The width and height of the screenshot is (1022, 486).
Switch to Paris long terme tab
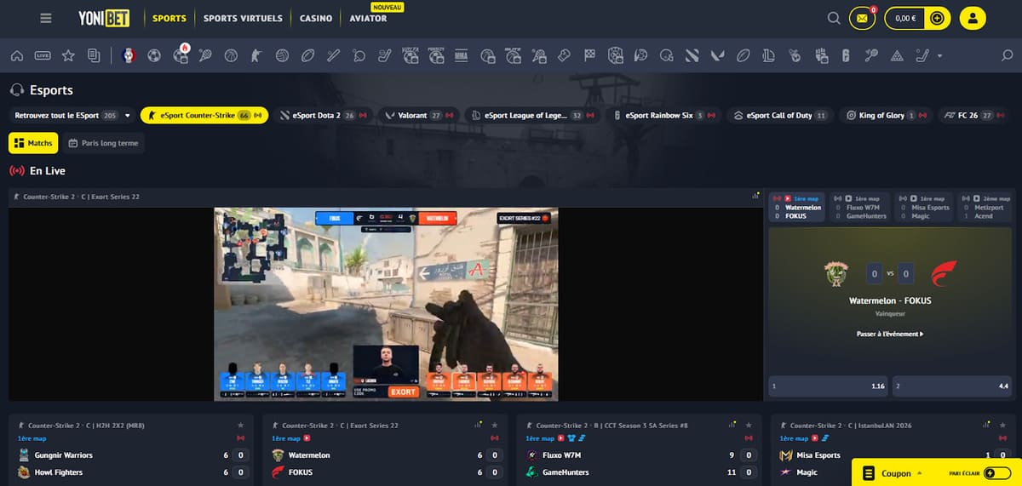tap(103, 143)
